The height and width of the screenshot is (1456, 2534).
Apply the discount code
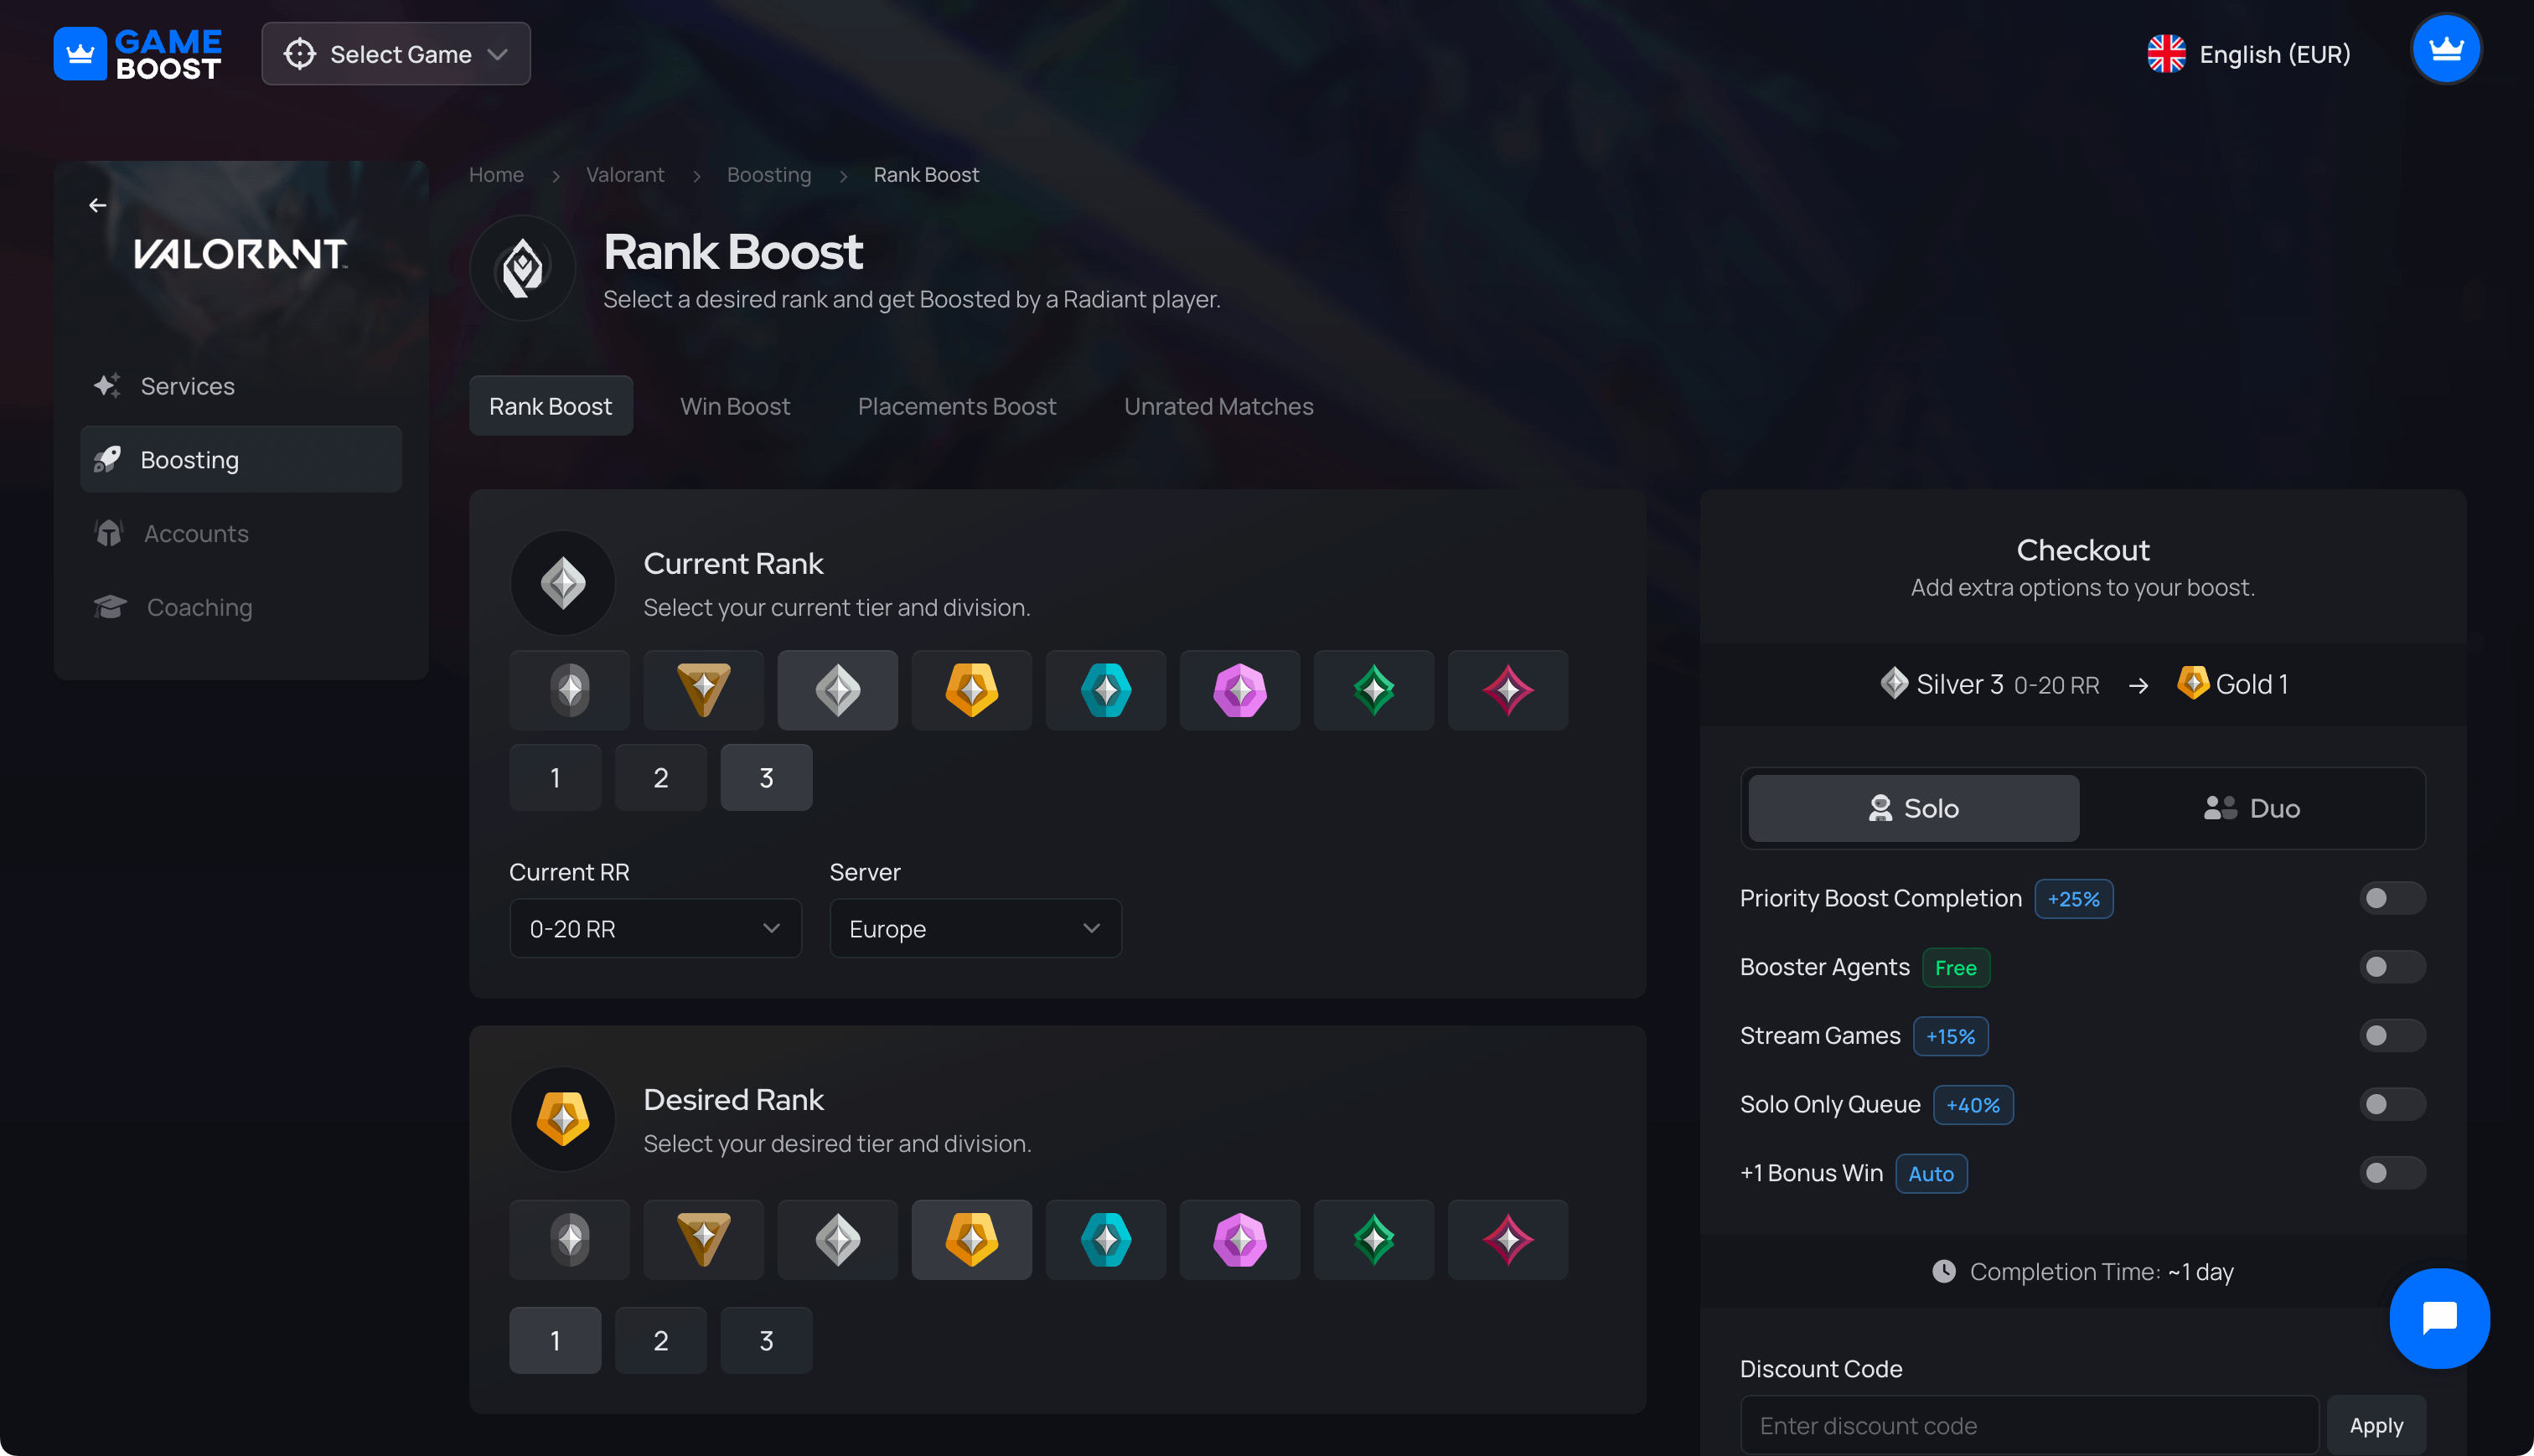coord(2376,1425)
